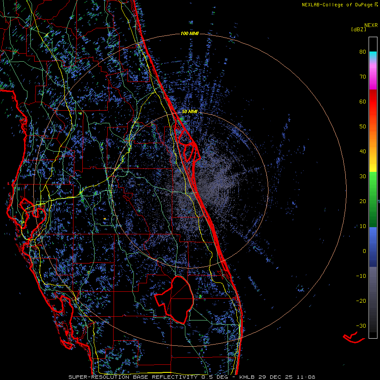Viewport: 380px width, 380px height.
Task: Click the 60 value on the dBZ scale
Action: pos(363,101)
